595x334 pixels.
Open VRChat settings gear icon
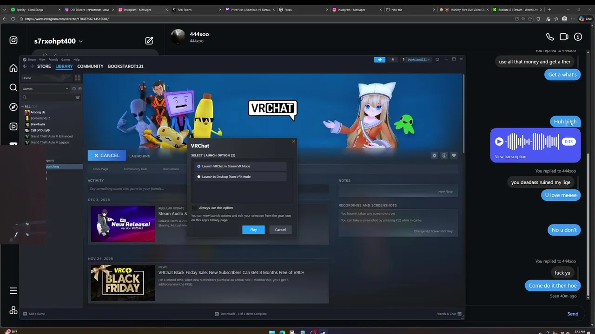click(434, 155)
